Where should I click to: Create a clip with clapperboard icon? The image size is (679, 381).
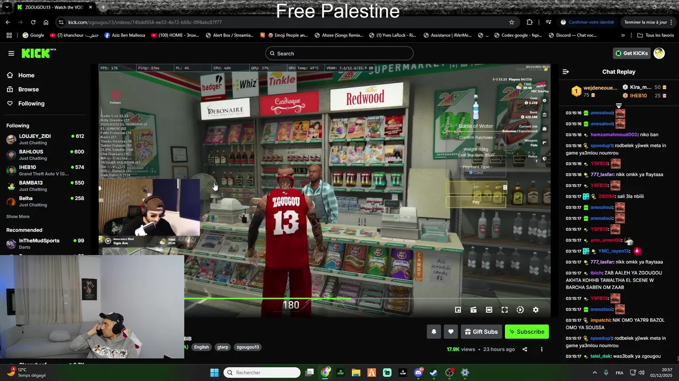[x=473, y=310]
